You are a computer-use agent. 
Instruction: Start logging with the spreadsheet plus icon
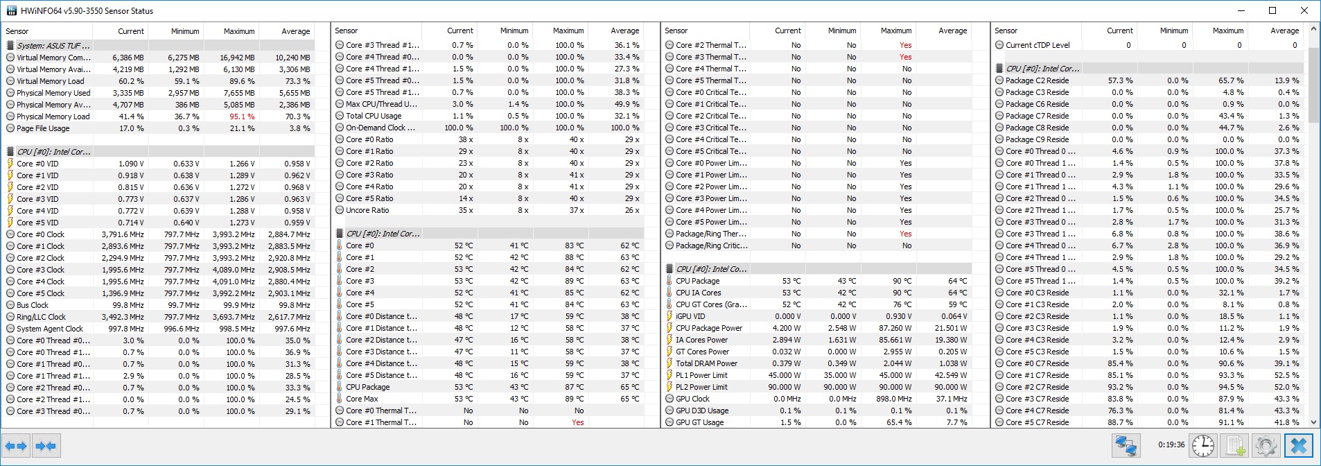pyautogui.click(x=1234, y=445)
